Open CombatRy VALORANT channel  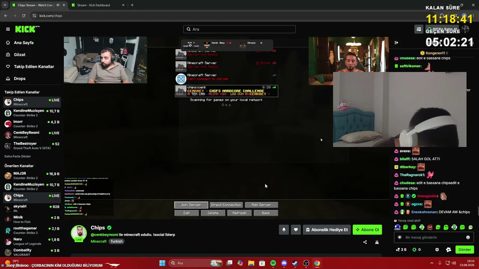(x=31, y=252)
